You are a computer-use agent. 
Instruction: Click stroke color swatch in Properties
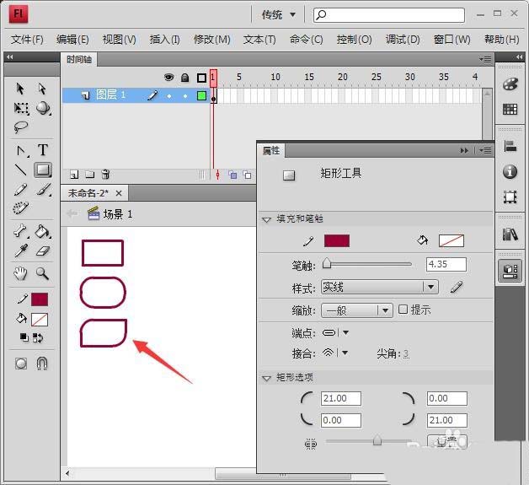click(x=337, y=240)
